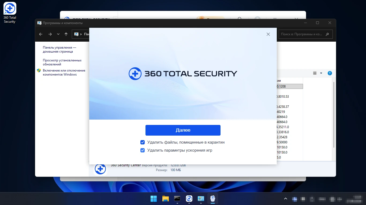Select version cell 4.35211.0

click(x=283, y=127)
